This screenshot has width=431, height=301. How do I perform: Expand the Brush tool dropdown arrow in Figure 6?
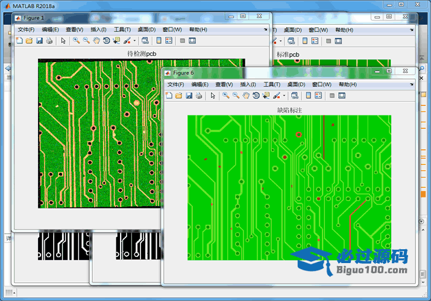[x=284, y=96]
